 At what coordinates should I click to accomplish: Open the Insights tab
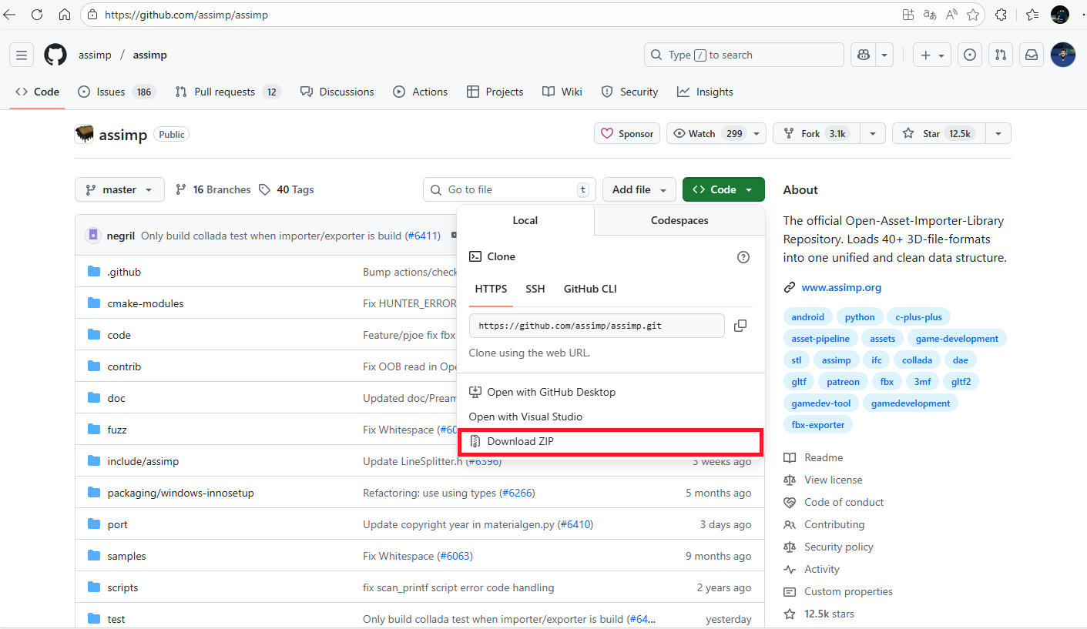coord(705,92)
